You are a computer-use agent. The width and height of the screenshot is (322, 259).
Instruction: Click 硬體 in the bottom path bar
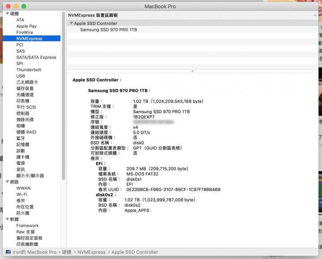pyautogui.click(x=67, y=252)
